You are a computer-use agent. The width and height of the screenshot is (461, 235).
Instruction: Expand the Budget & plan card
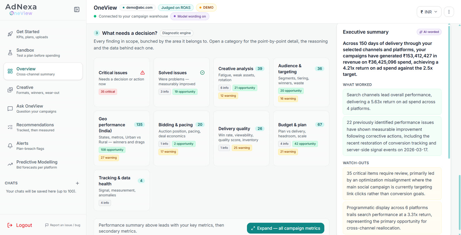tap(301, 138)
